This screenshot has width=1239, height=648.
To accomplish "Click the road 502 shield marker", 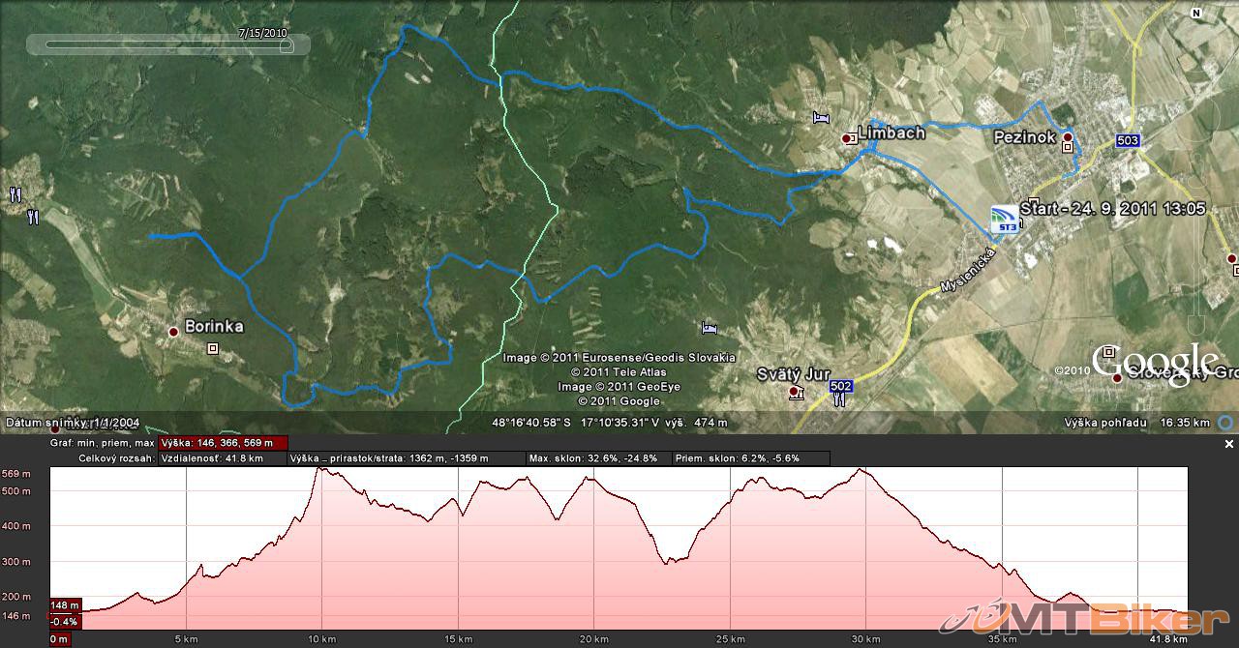I will pyautogui.click(x=841, y=386).
